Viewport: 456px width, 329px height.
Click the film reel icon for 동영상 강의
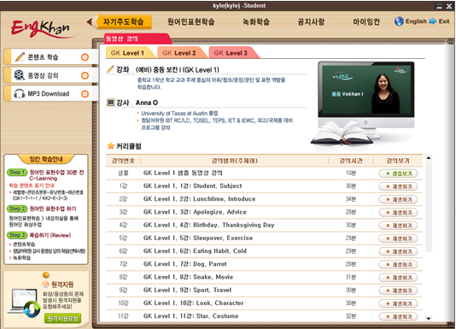[x=19, y=75]
